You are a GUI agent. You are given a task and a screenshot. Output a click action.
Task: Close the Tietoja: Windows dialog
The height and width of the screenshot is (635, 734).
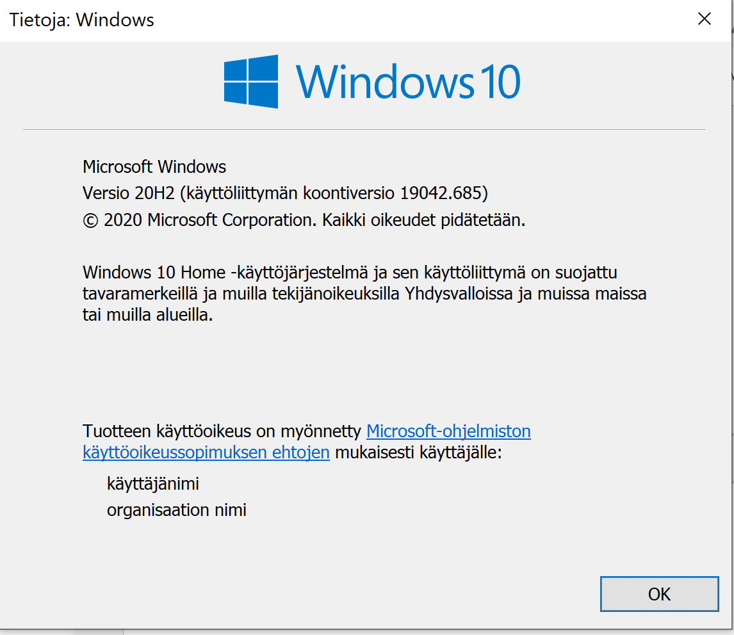(704, 19)
